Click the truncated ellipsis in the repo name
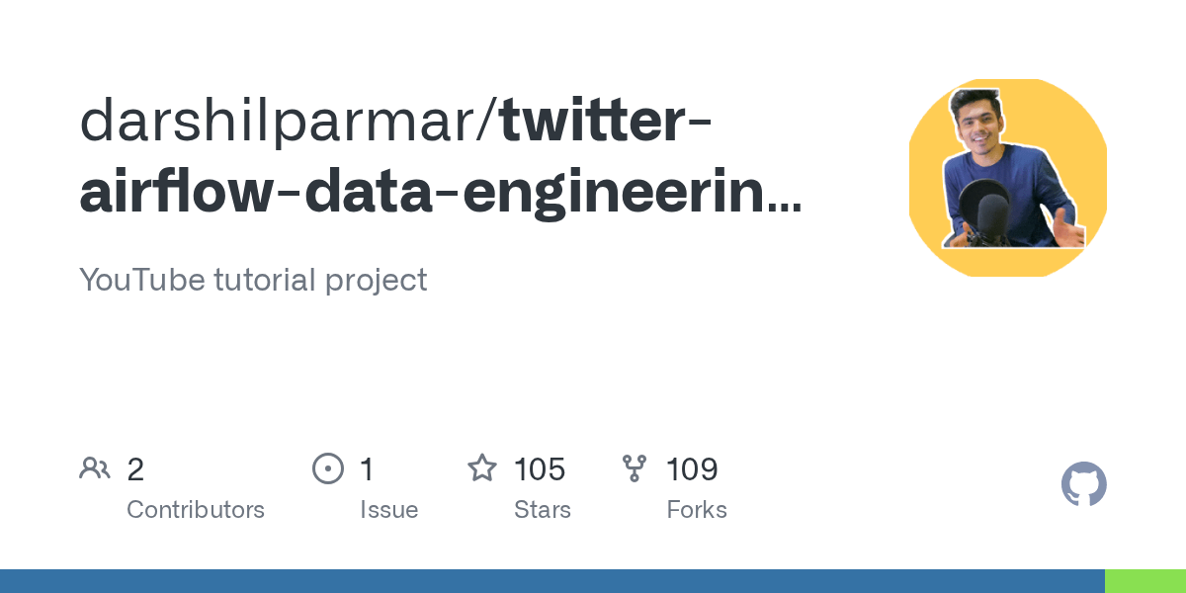 [786, 208]
